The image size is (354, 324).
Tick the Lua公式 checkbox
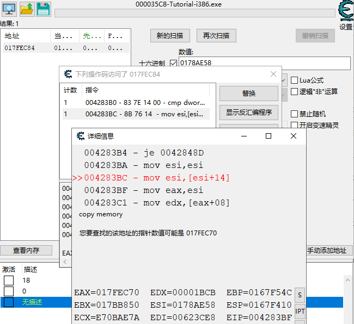pyautogui.click(x=294, y=80)
